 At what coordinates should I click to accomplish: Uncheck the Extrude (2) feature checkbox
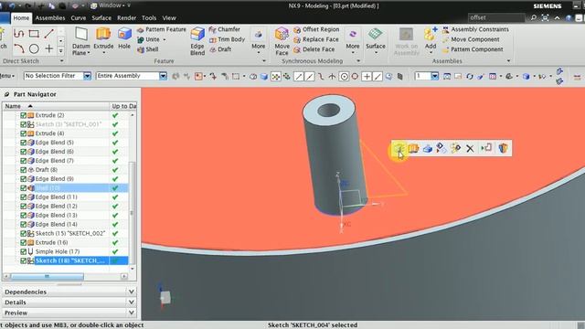(x=24, y=115)
